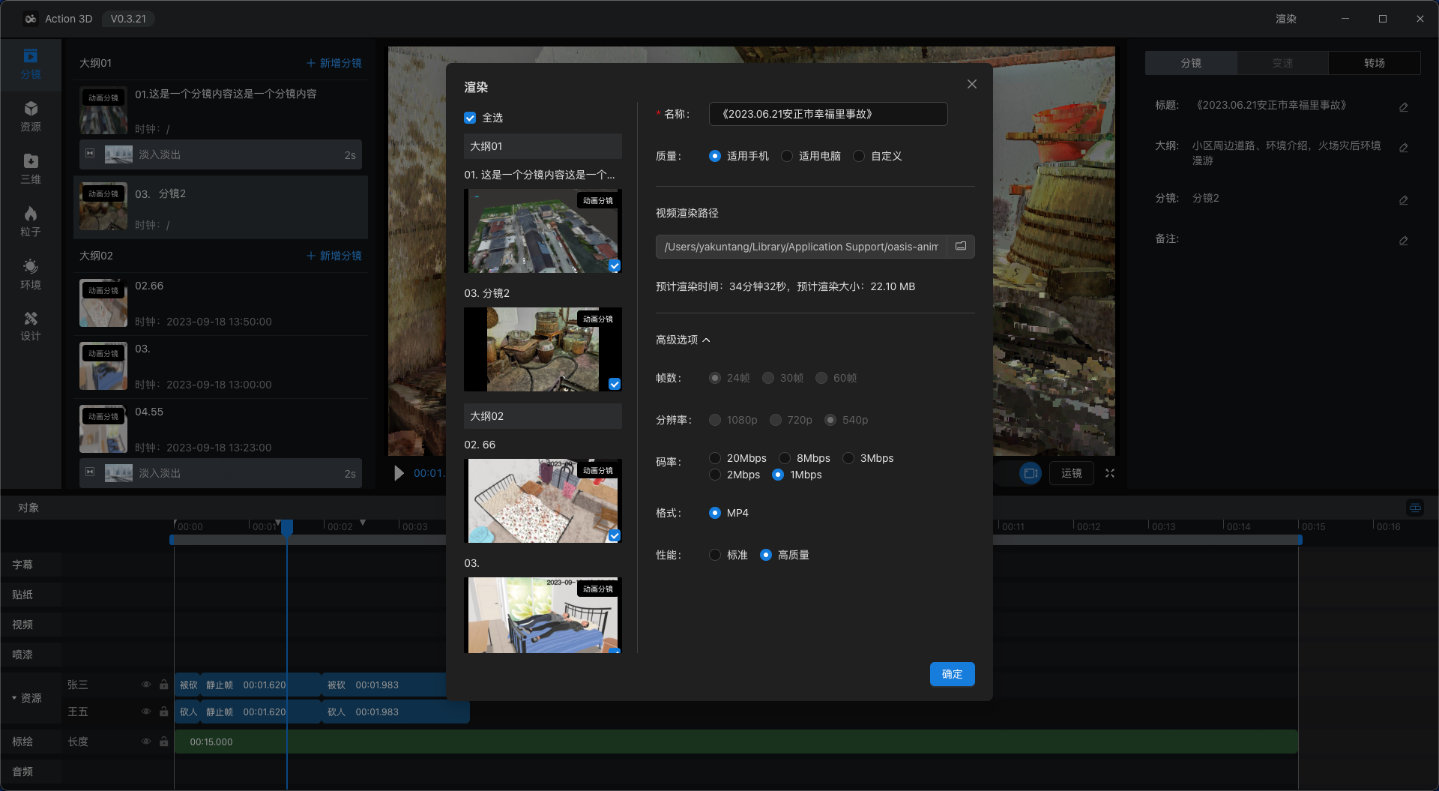Open the 分镜 storyboard sidebar panel
The width and height of the screenshot is (1439, 791).
tap(31, 64)
